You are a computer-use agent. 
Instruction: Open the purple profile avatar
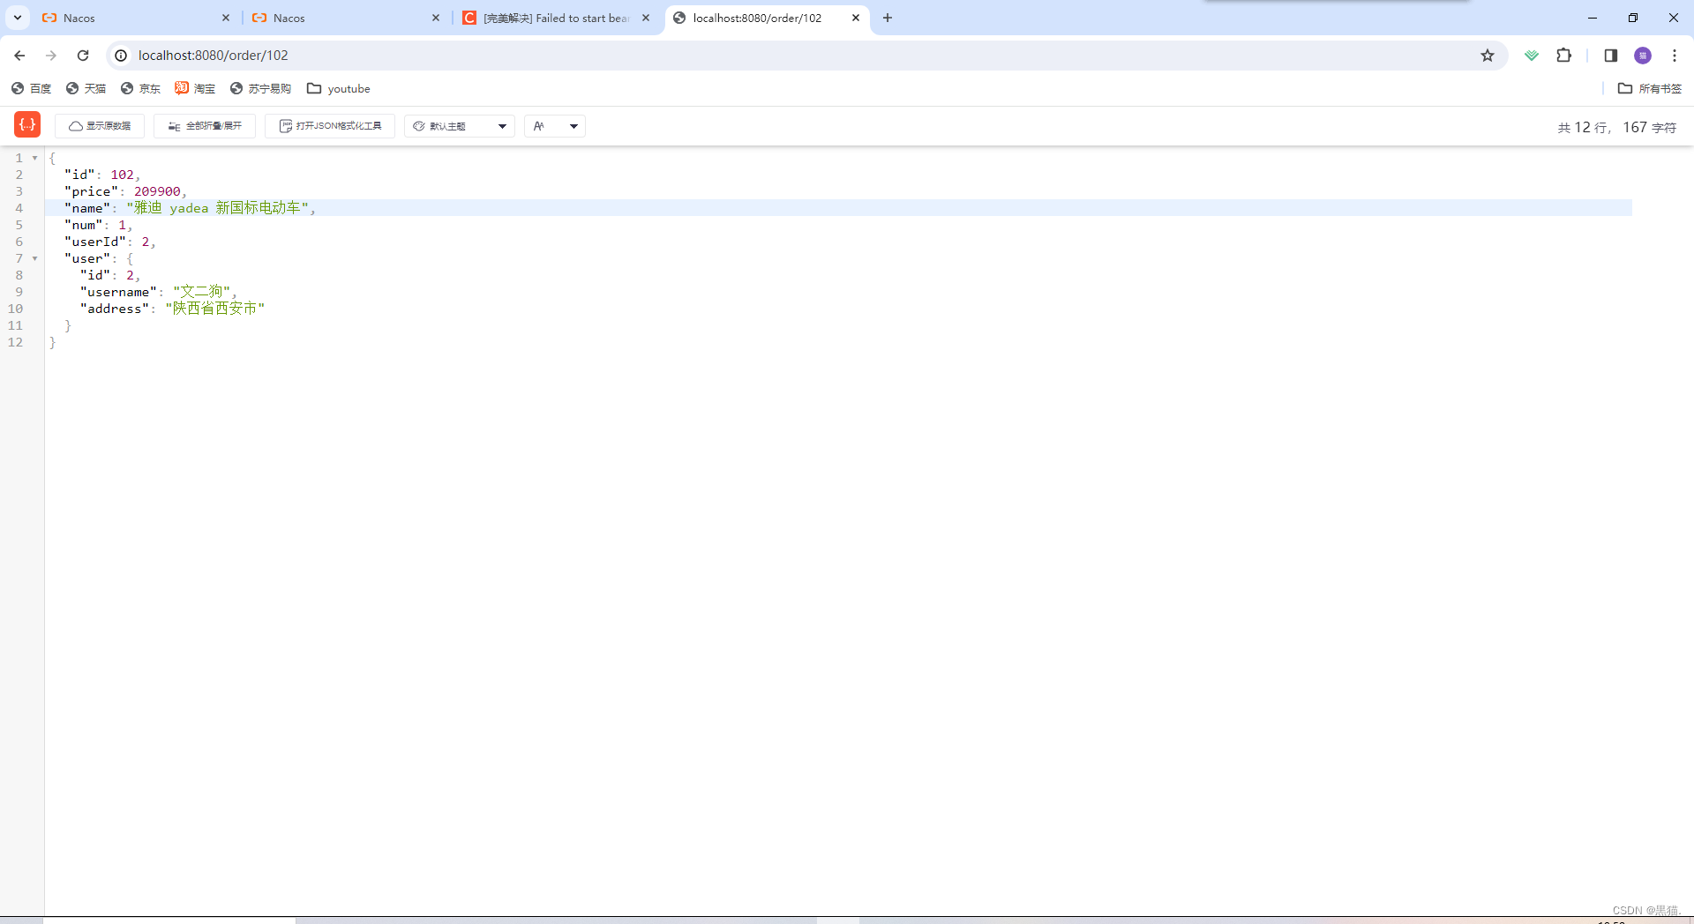[1643, 56]
